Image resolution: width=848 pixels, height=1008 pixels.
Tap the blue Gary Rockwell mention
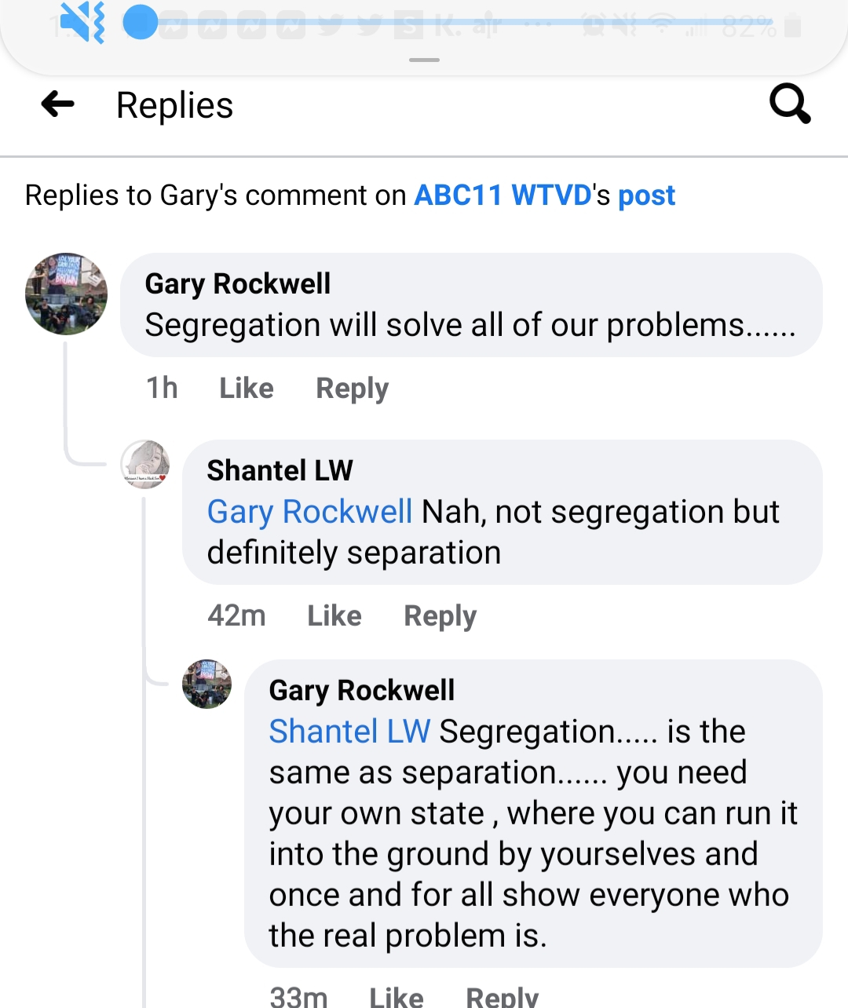click(309, 512)
